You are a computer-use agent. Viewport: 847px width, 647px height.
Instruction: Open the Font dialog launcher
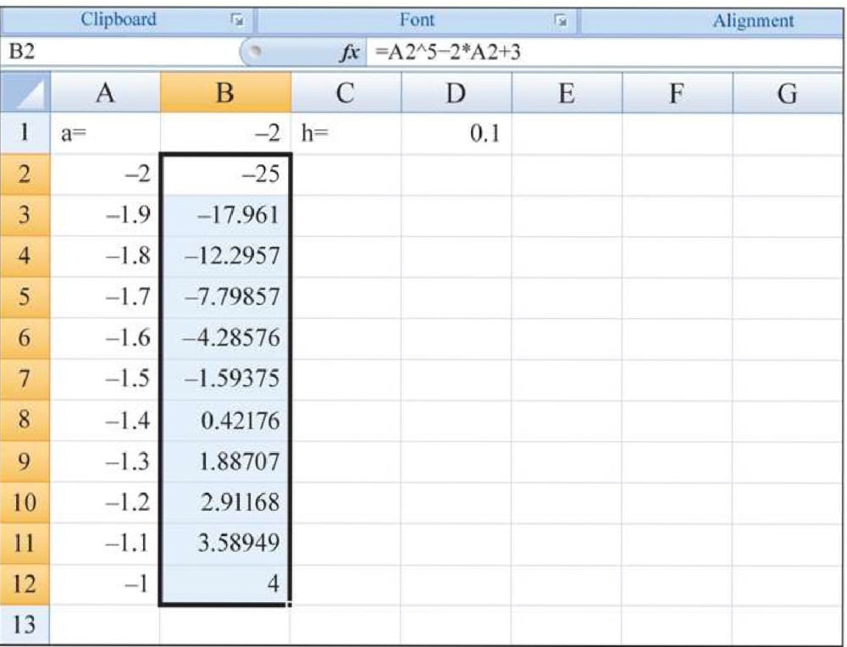click(x=562, y=21)
